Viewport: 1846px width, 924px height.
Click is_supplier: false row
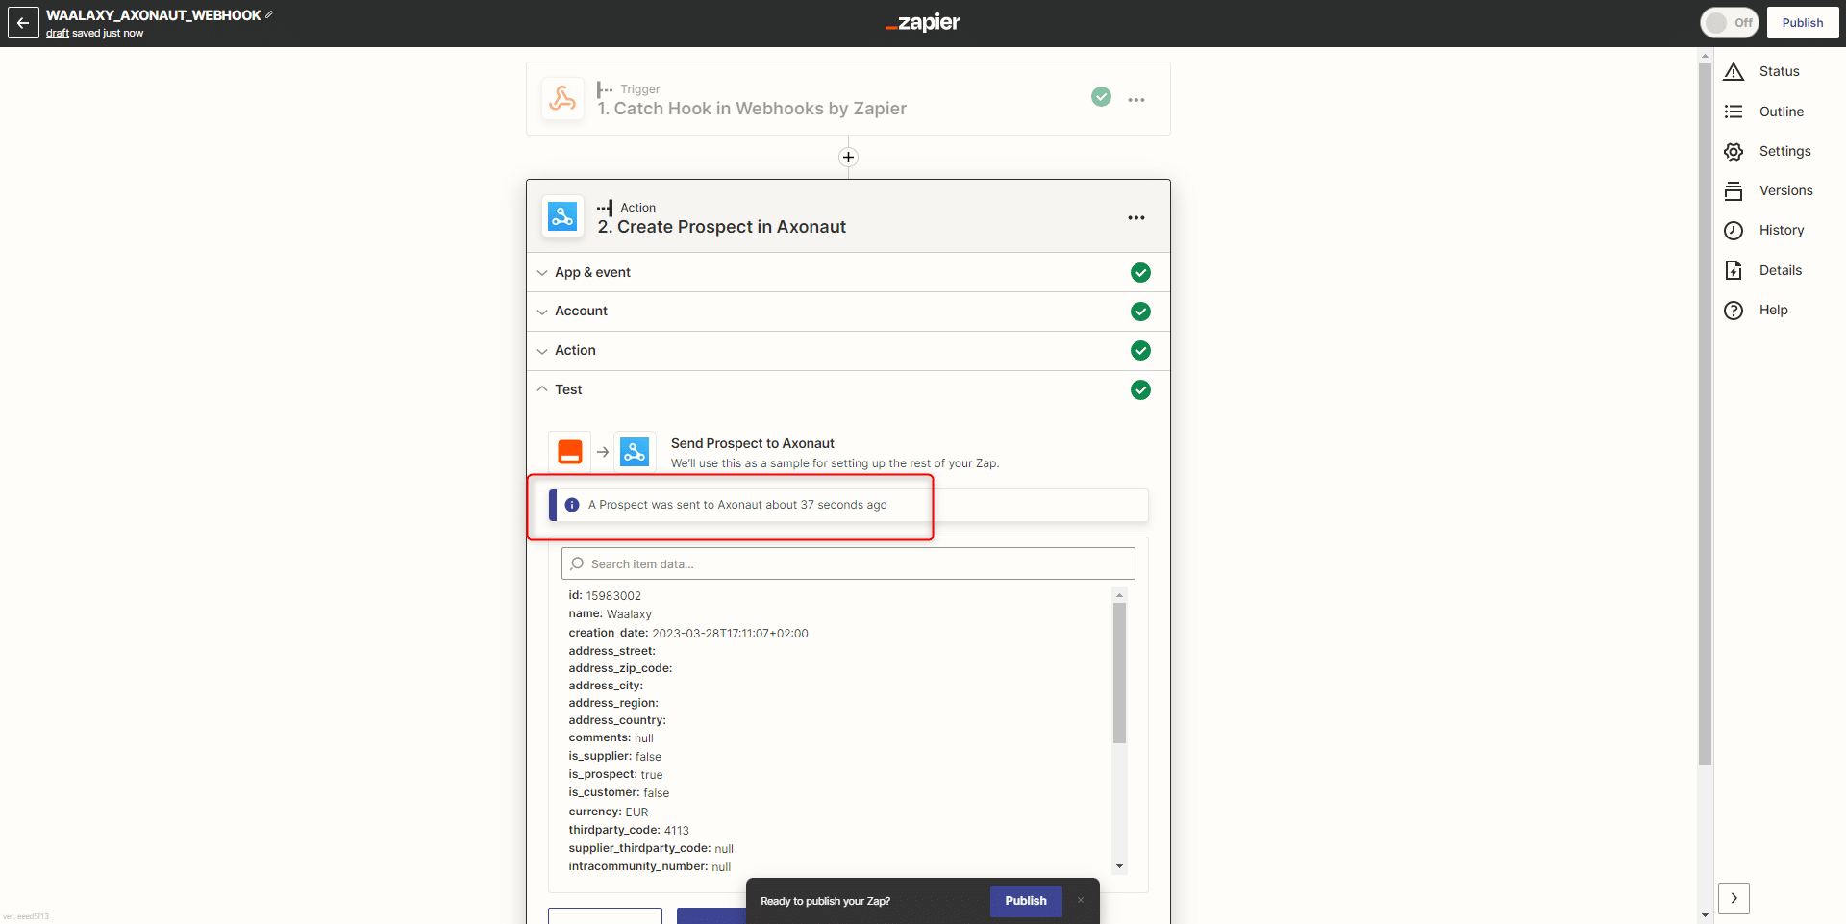pyautogui.click(x=614, y=757)
